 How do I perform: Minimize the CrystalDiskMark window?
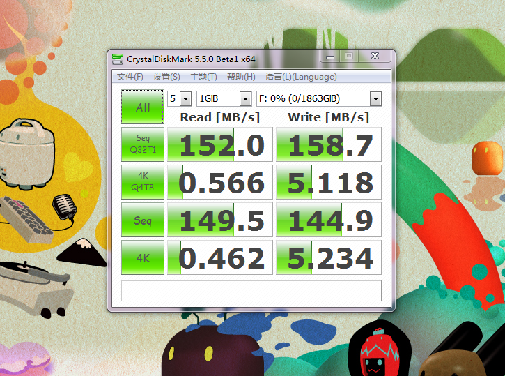(330, 57)
